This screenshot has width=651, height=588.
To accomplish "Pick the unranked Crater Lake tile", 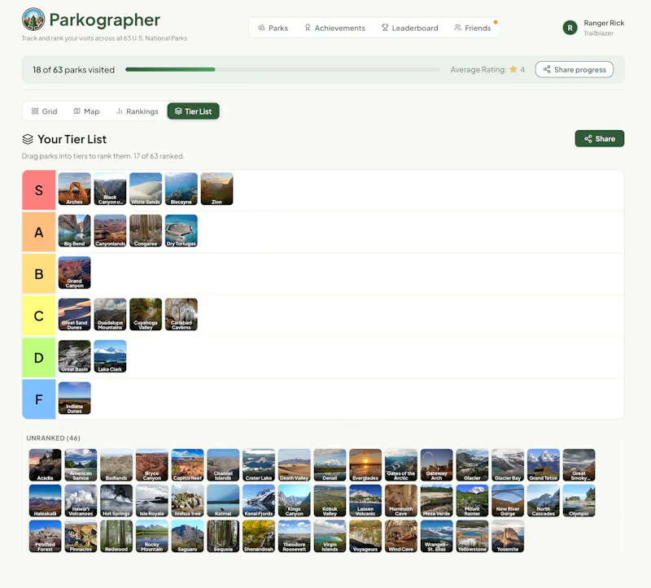I will click(259, 465).
